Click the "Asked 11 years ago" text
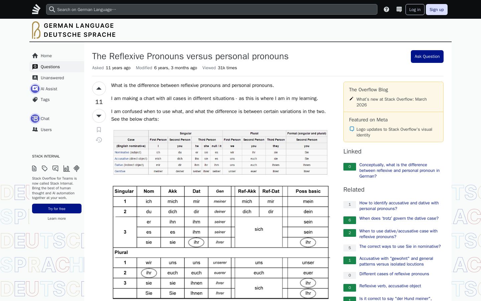481x301 pixels. [111, 68]
